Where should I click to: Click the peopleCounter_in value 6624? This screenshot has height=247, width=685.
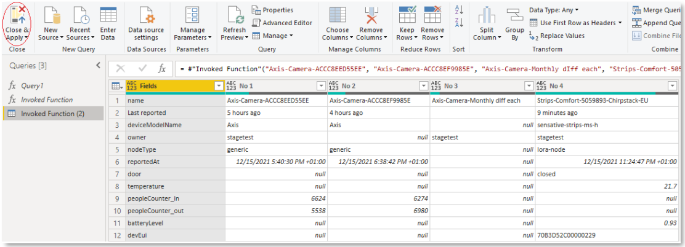pyautogui.click(x=276, y=198)
